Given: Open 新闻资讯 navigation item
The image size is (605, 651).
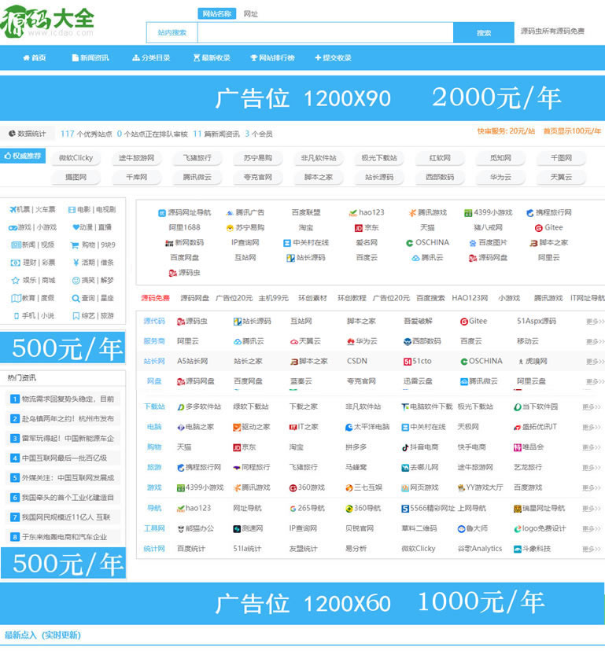Looking at the screenshot, I should tap(90, 57).
